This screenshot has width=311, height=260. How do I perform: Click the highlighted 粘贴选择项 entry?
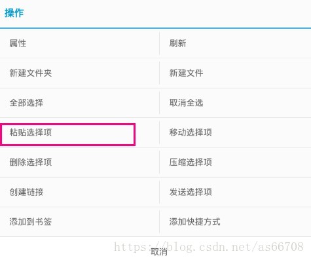68,134
